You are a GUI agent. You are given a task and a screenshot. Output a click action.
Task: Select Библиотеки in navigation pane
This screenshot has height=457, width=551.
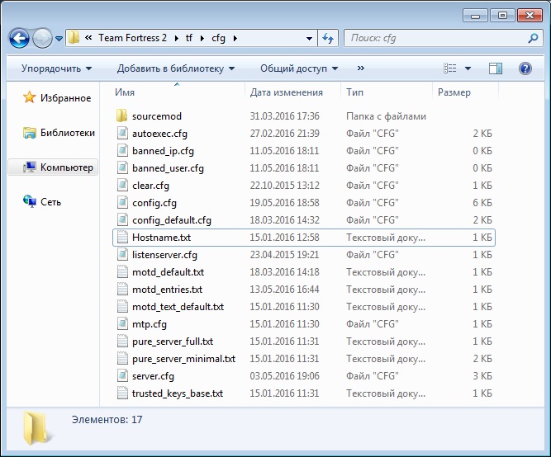coord(59,133)
